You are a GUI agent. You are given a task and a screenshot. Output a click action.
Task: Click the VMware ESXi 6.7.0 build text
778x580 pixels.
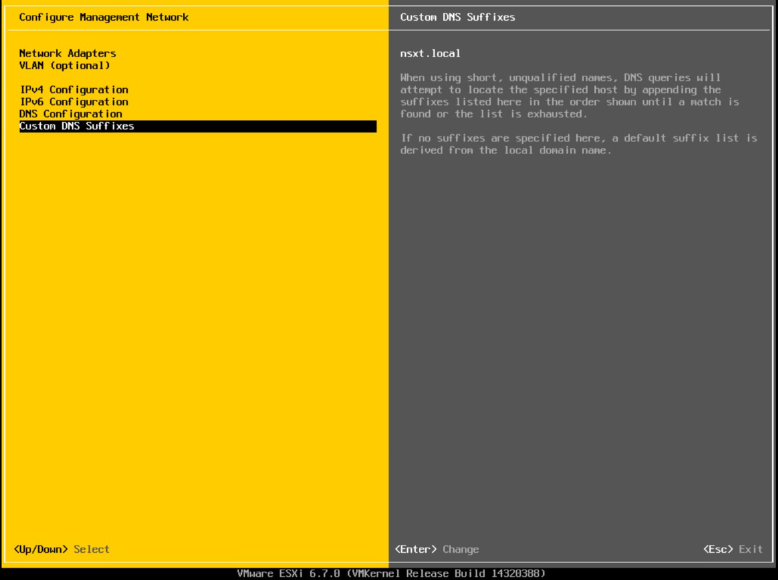[391, 574]
